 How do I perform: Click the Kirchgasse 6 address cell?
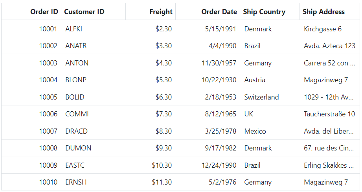(x=330, y=29)
